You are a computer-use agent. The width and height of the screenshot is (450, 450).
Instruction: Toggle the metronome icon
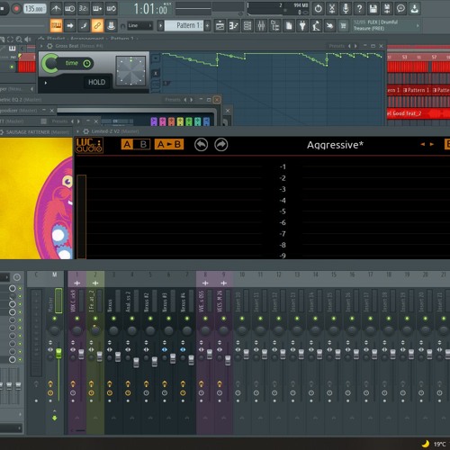(56, 9)
